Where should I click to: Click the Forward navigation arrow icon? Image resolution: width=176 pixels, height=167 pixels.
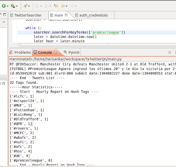click(72, 6)
